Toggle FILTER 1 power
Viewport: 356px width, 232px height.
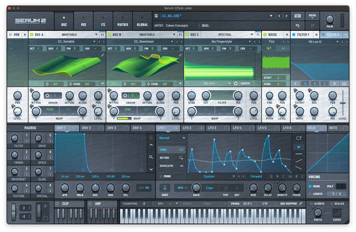click(x=294, y=34)
